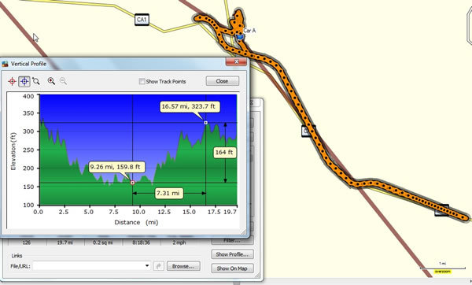Close the Vertical Profile with Close button
The height and width of the screenshot is (285, 472).
[x=222, y=81]
